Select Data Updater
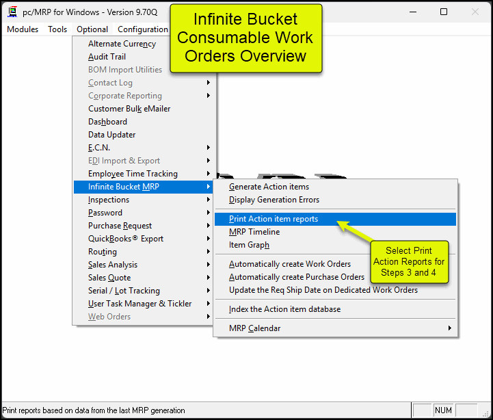Viewport: 493px width, 420px height. 112,135
